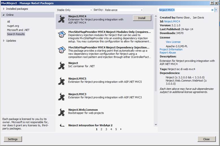Image resolution: width=220 pixels, height=146 pixels.
Task: Select the Microsoft and .NET source
Action: click(x=18, y=30)
